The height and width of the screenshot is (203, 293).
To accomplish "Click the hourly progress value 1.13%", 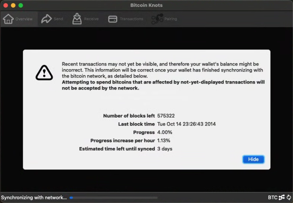I will point(164,141).
